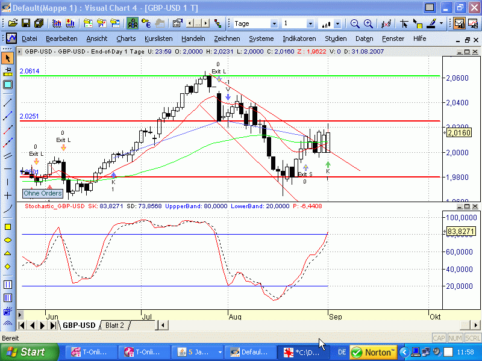Open the Kurslisten menu
The width and height of the screenshot is (482, 361).
pyautogui.click(x=159, y=39)
